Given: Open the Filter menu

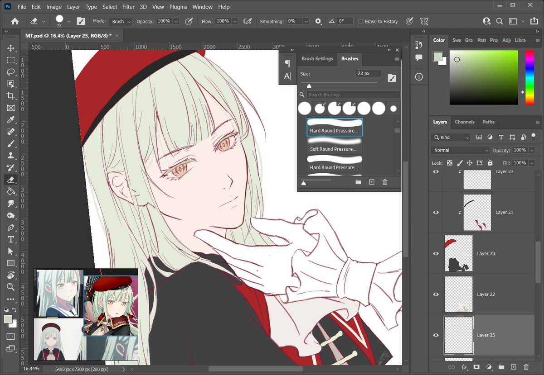Looking at the screenshot, I should [x=128, y=7].
